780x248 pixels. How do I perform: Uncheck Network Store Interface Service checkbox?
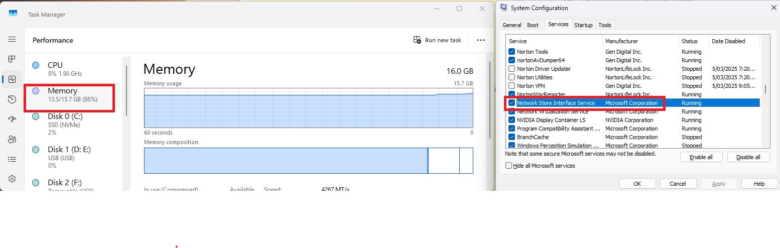pos(512,103)
